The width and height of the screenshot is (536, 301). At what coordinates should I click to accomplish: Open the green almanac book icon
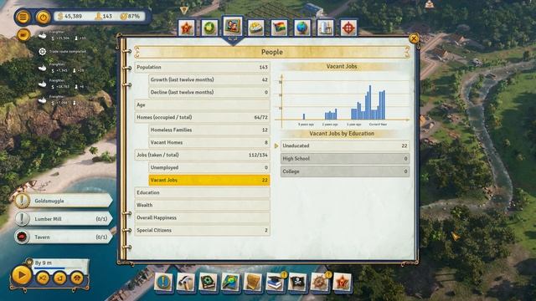208,283
